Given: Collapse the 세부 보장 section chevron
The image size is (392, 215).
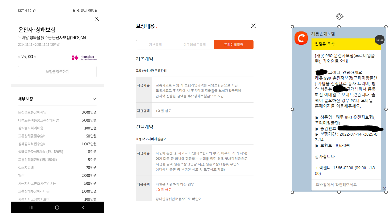Looking at the screenshot, I should click(x=94, y=99).
